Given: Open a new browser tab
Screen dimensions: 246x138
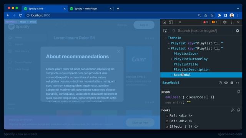Looking at the screenshot, I should pyautogui.click(x=118, y=8).
